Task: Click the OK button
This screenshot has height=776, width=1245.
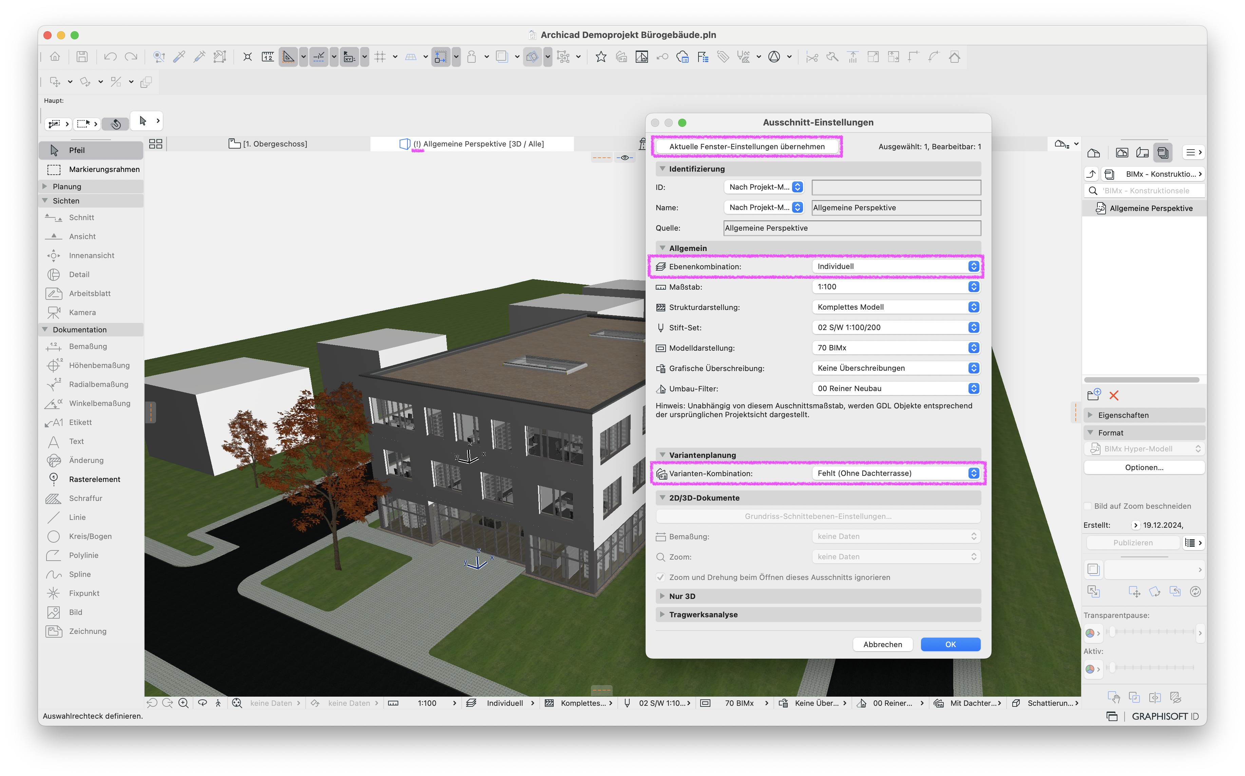Action: 951,645
